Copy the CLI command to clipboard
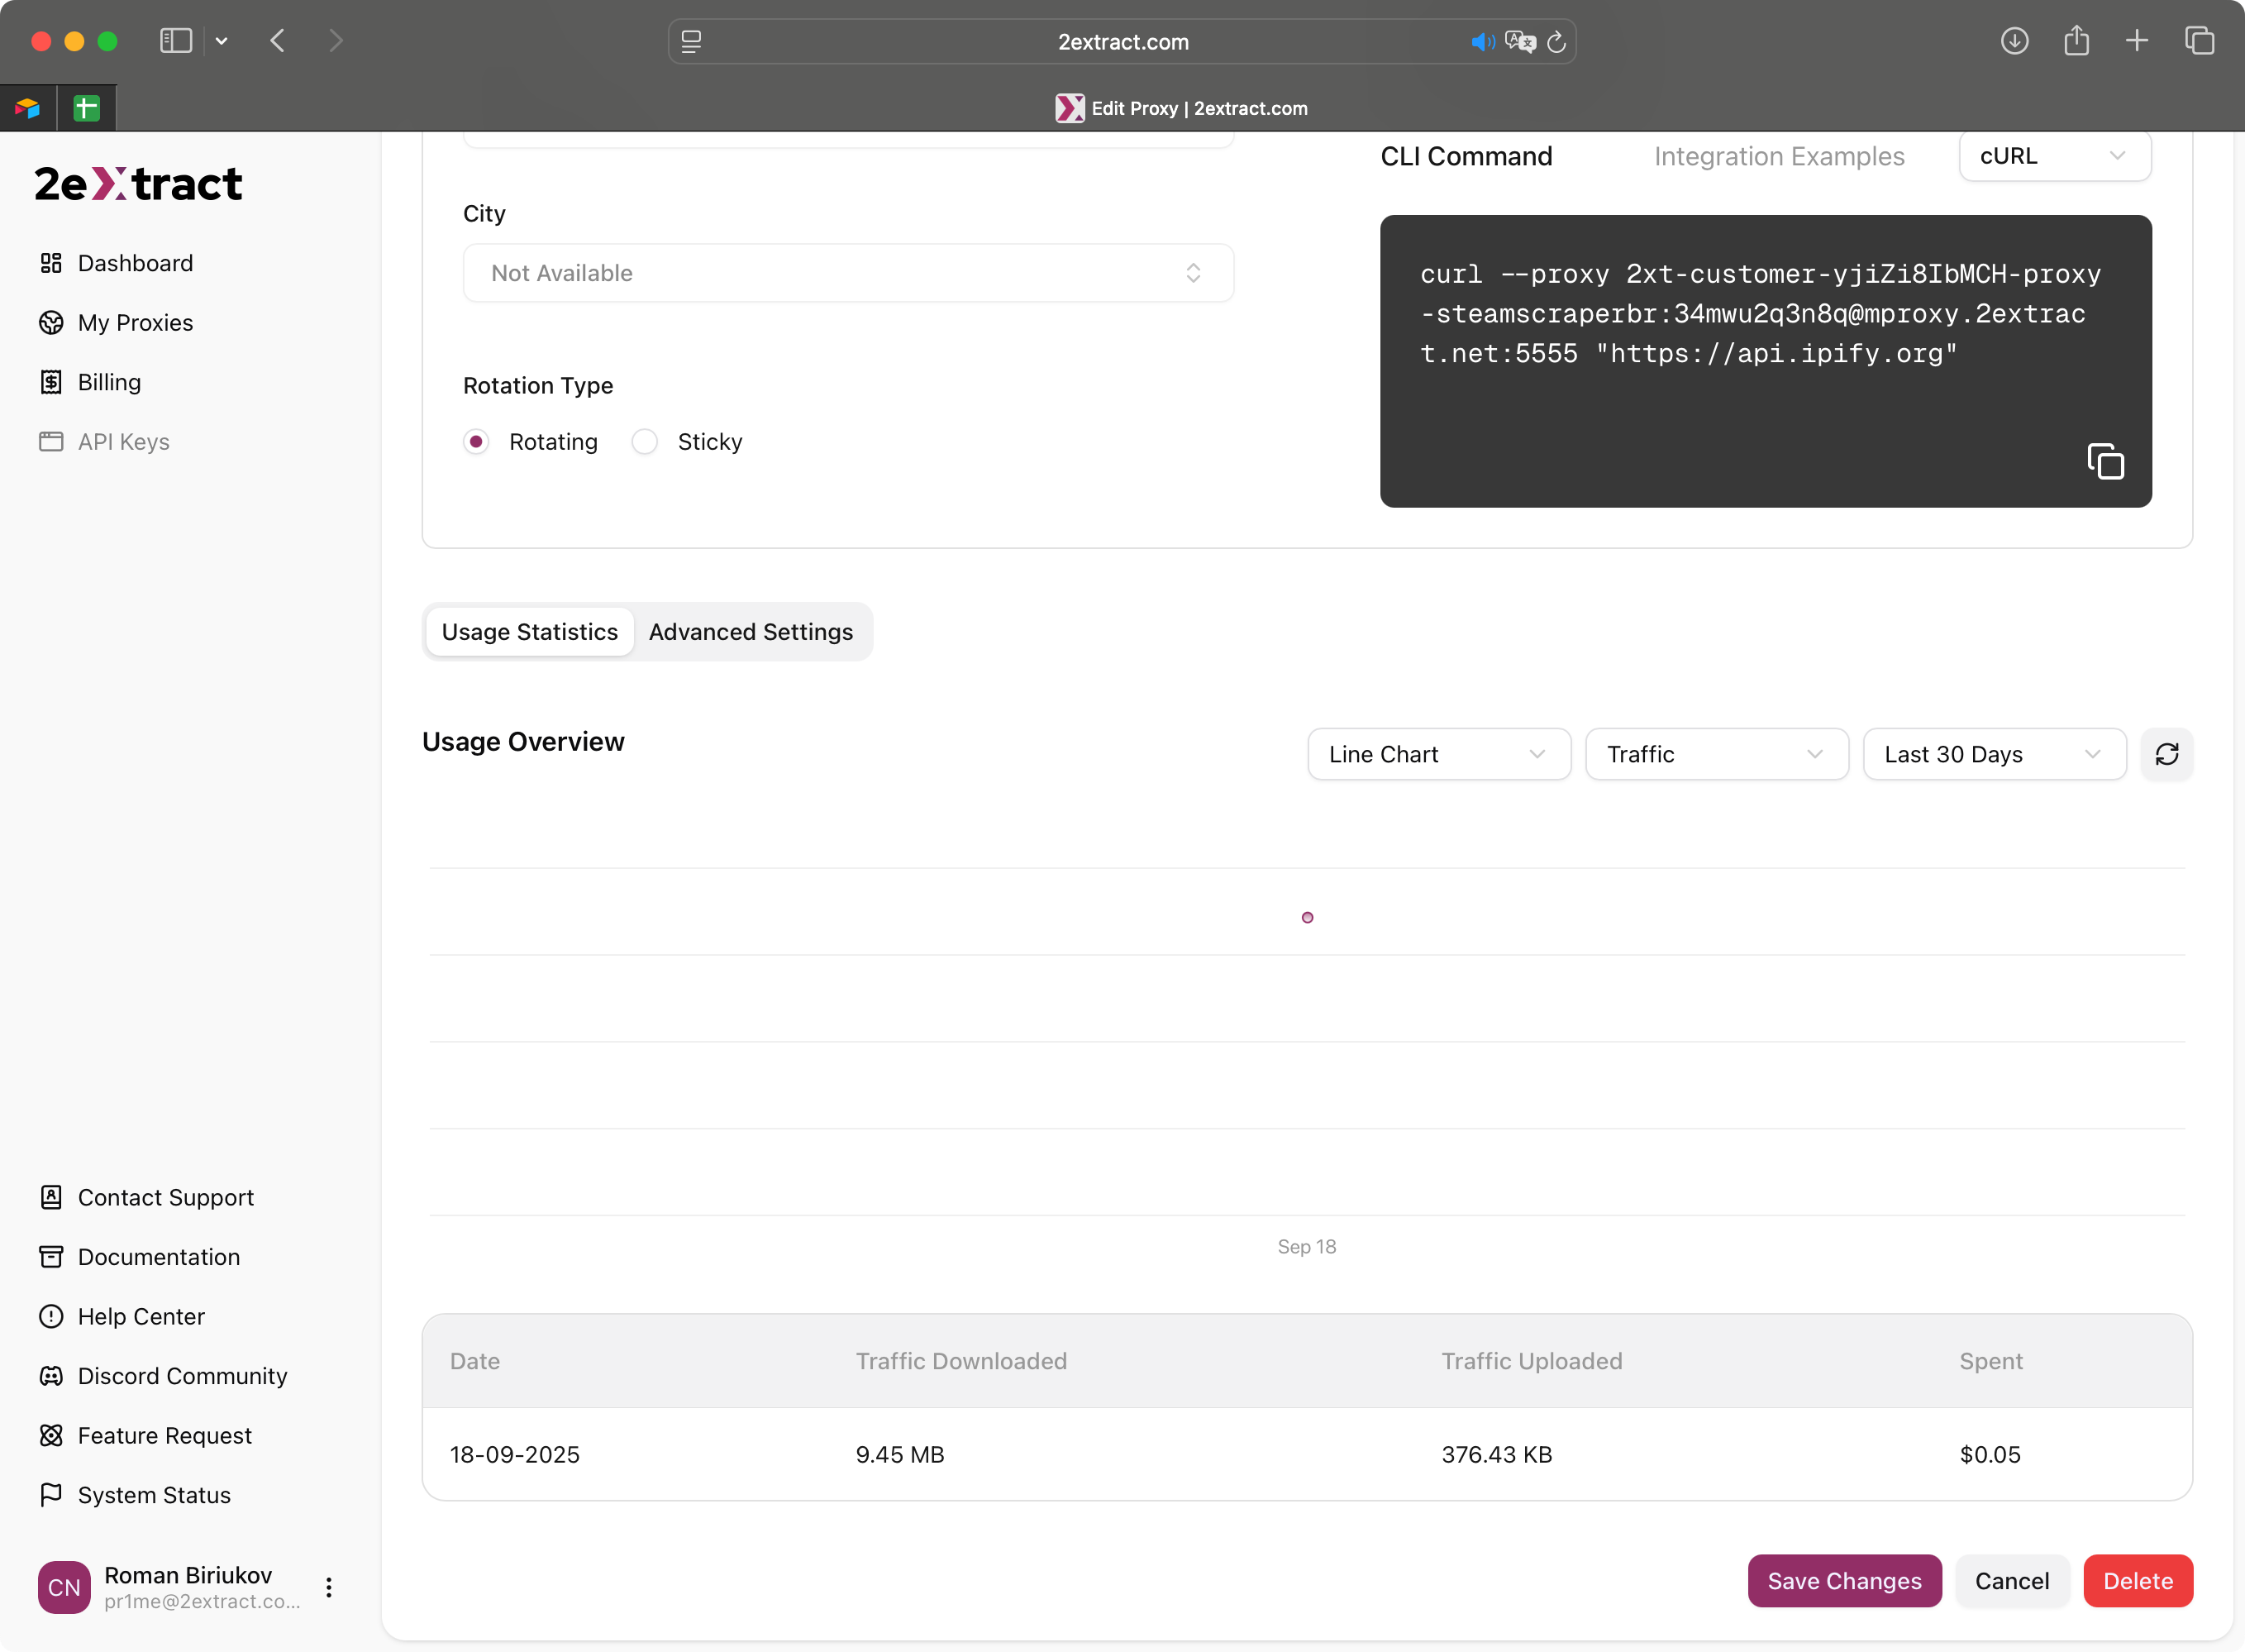This screenshot has width=2245, height=1652. pos(2105,462)
